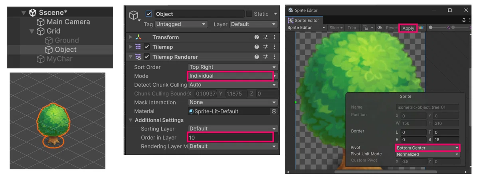Open help for the Tilemap component
This screenshot has width=479, height=177.
point(257,47)
